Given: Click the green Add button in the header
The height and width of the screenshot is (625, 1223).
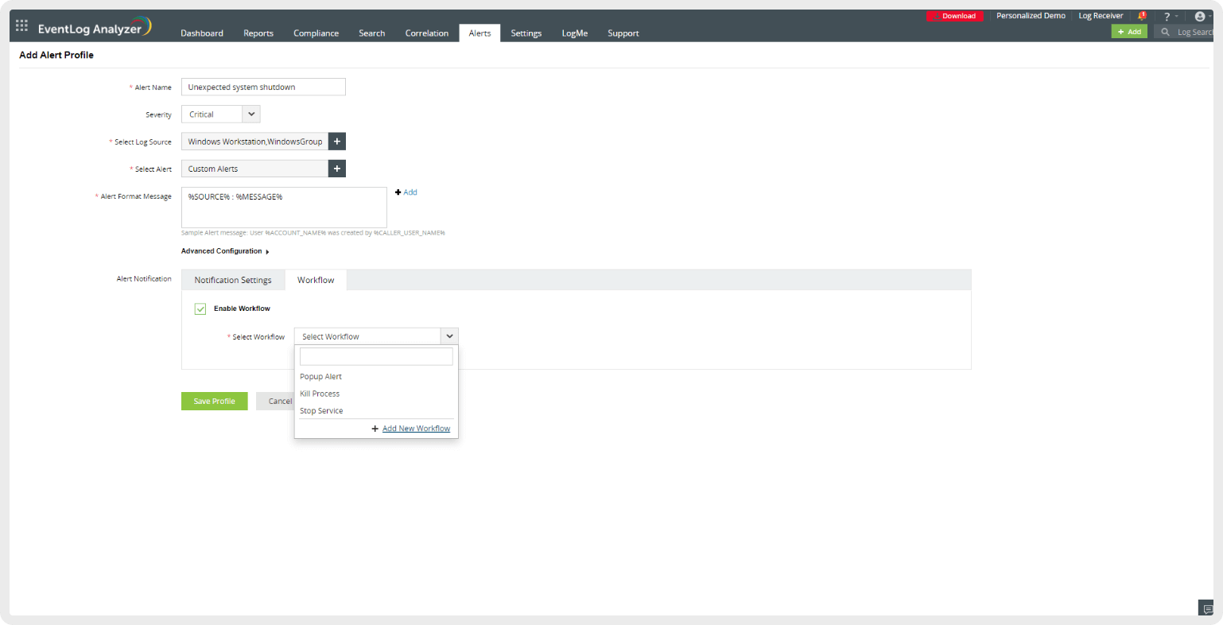Looking at the screenshot, I should pos(1129,32).
